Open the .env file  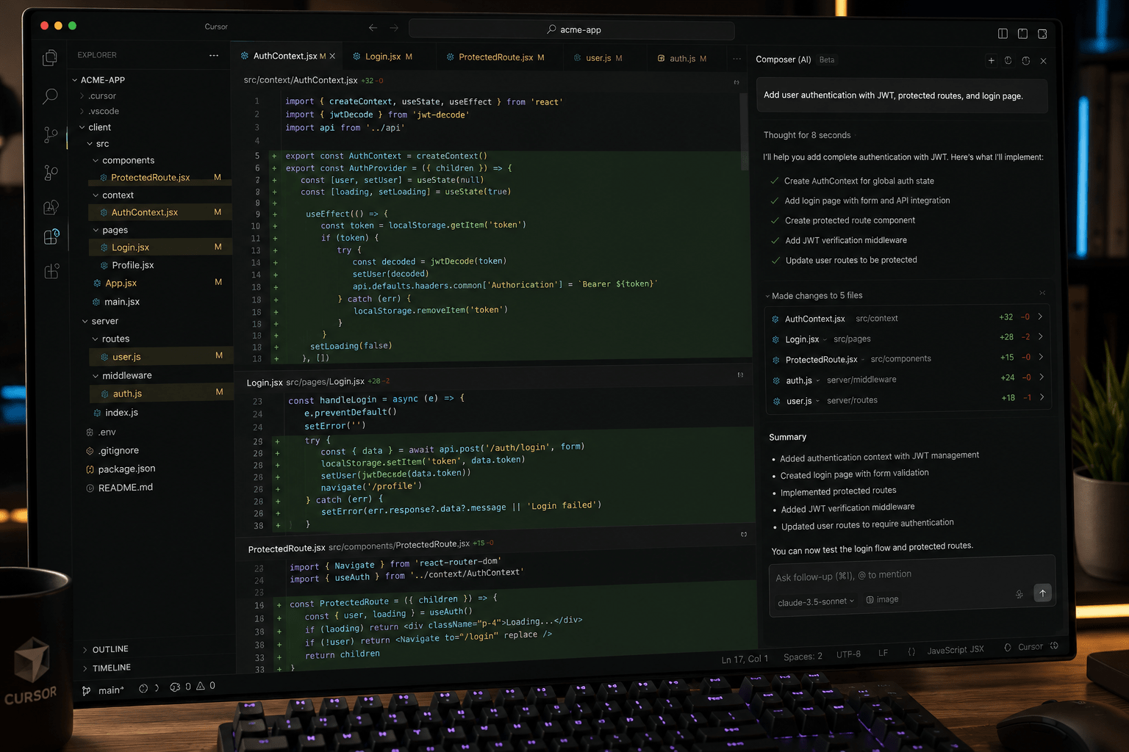(x=101, y=432)
